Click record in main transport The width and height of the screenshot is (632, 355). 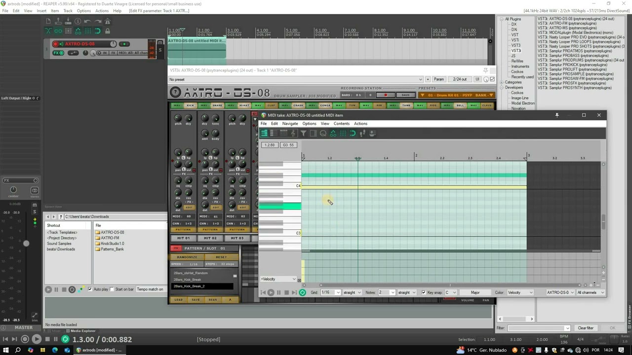tap(25, 339)
